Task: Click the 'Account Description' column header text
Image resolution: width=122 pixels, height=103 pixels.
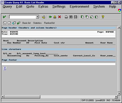Action: coord(30,41)
